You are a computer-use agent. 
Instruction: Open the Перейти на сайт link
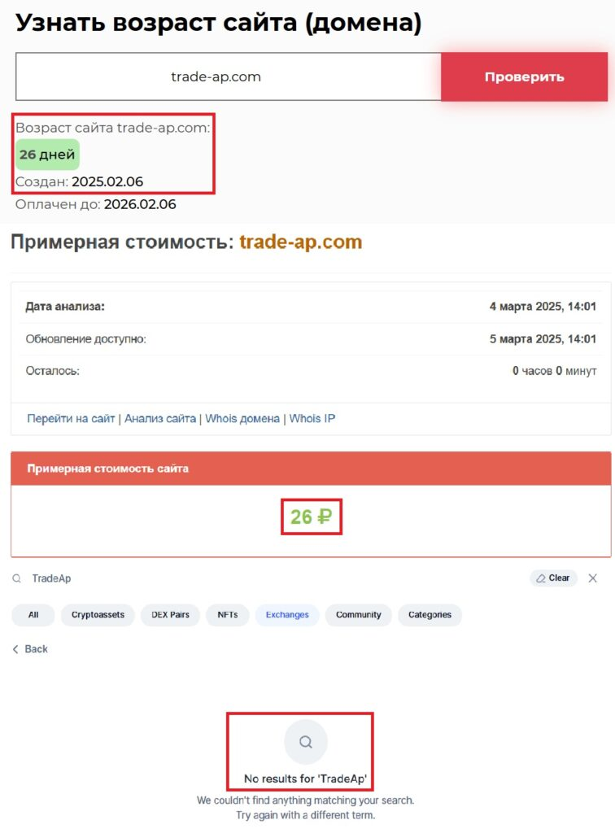pyautogui.click(x=71, y=419)
